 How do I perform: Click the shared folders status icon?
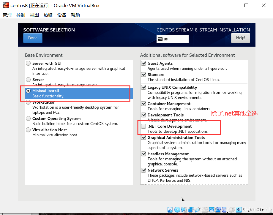205,209
